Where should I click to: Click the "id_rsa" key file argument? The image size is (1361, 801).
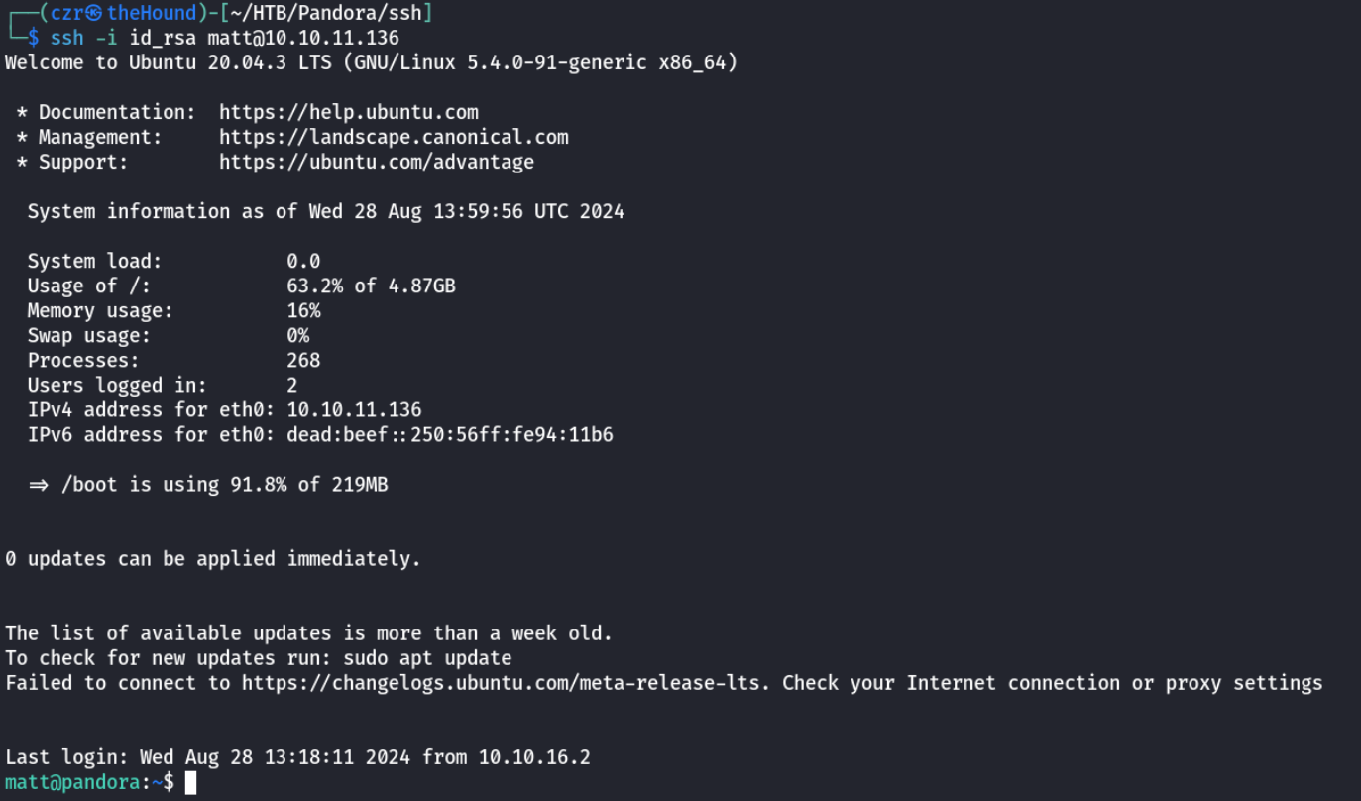click(163, 38)
